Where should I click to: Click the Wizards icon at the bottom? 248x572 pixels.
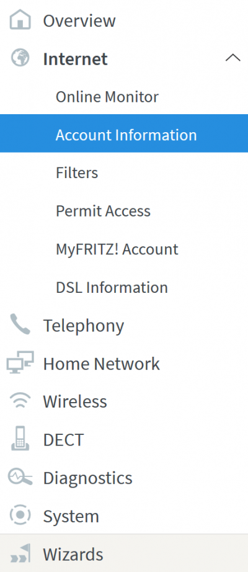[20, 553]
